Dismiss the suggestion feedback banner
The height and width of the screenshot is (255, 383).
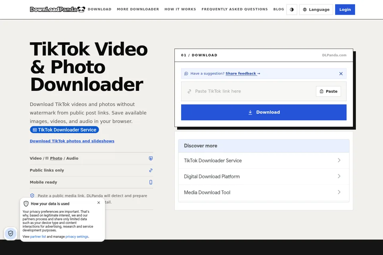[341, 74]
